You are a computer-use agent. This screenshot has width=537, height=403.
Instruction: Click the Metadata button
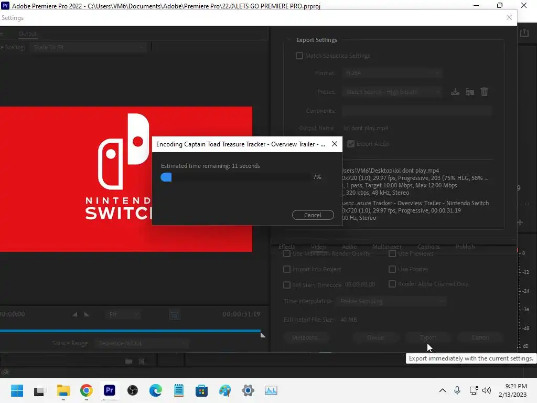click(x=306, y=337)
